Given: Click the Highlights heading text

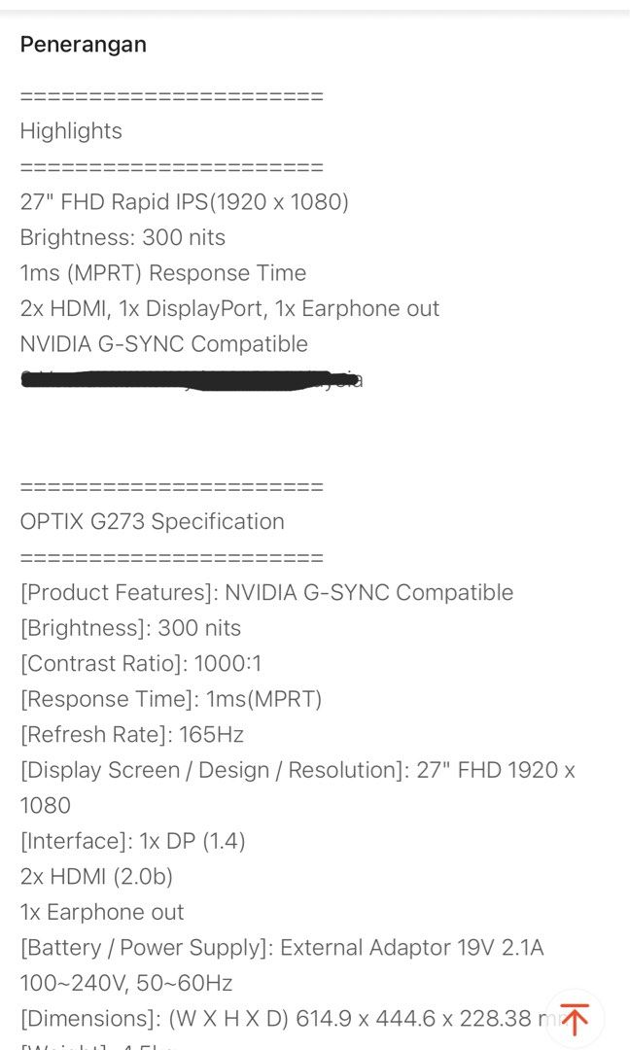Looking at the screenshot, I should pyautogui.click(x=71, y=130).
